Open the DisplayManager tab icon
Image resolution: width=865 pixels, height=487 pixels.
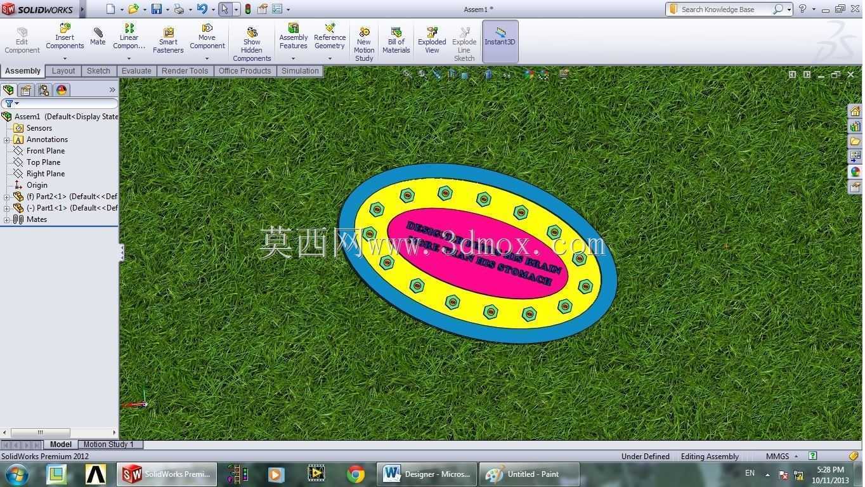62,90
